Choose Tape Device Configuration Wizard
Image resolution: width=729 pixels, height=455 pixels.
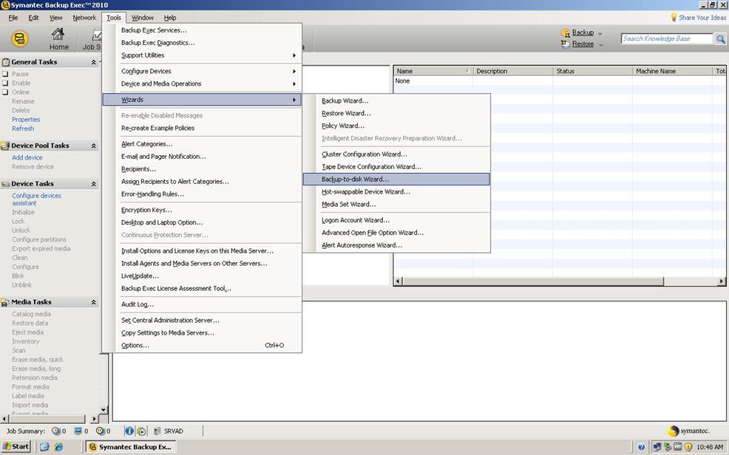pyautogui.click(x=396, y=167)
